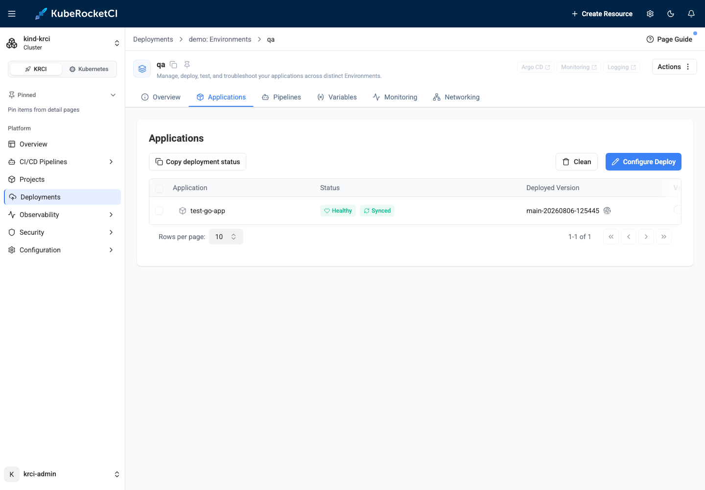Click the Synced status badge
The image size is (705, 490).
coord(377,211)
